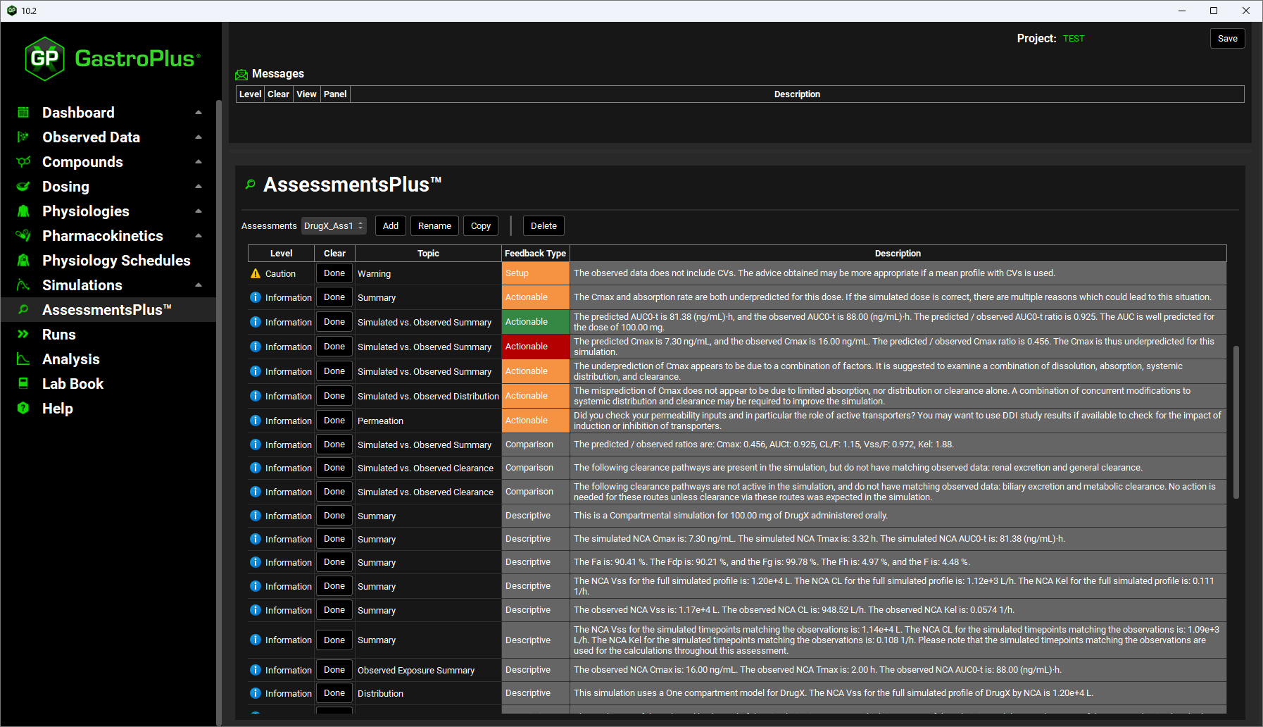Click the GastroPlus GP logo
The height and width of the screenshot is (727, 1263).
tap(45, 58)
